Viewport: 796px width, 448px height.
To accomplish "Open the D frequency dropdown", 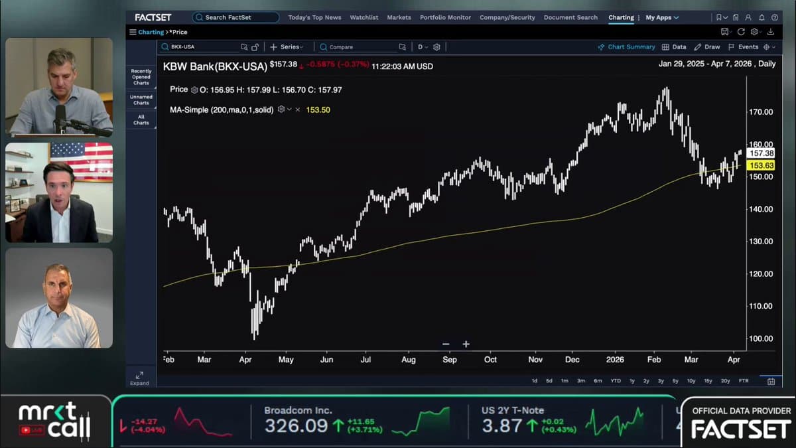I will [x=421, y=47].
